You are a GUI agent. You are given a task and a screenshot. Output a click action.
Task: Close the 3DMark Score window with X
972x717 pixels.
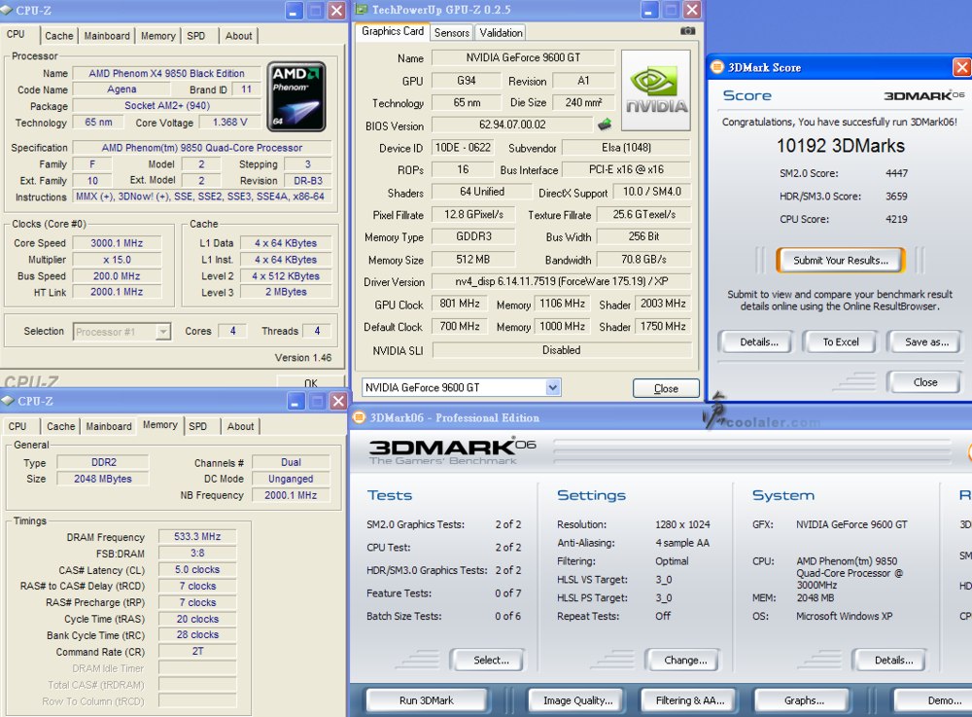pyautogui.click(x=961, y=67)
